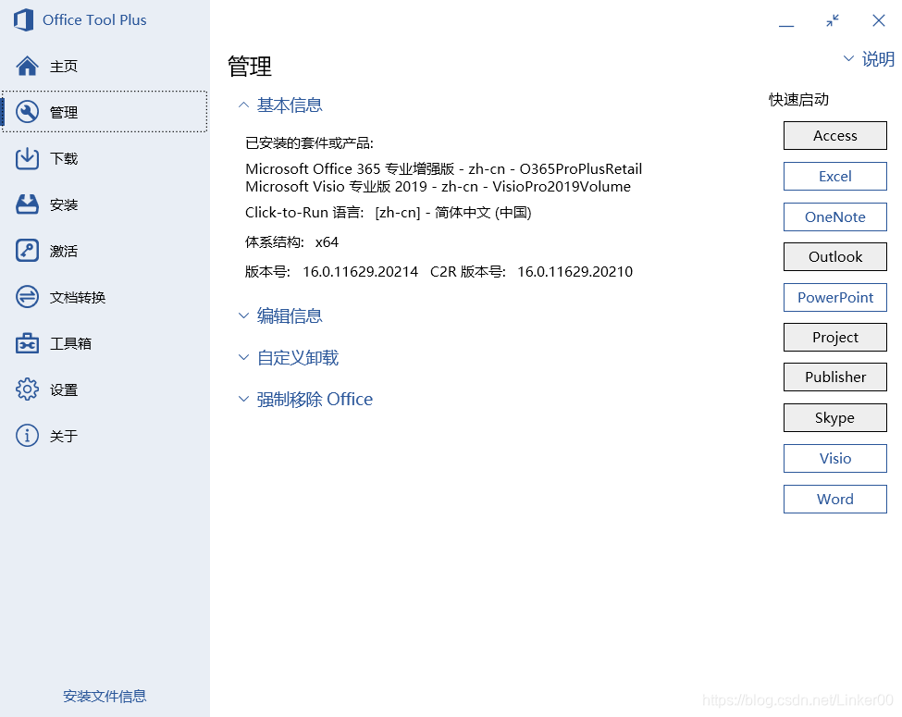Click the home house icon
The width and height of the screenshot is (902, 717).
(27, 67)
